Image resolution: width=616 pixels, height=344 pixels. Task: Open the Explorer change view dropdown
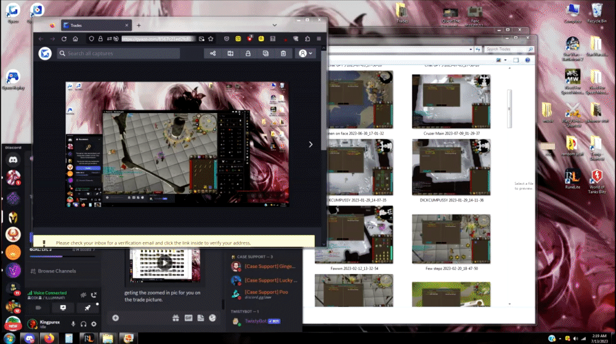tap(505, 60)
